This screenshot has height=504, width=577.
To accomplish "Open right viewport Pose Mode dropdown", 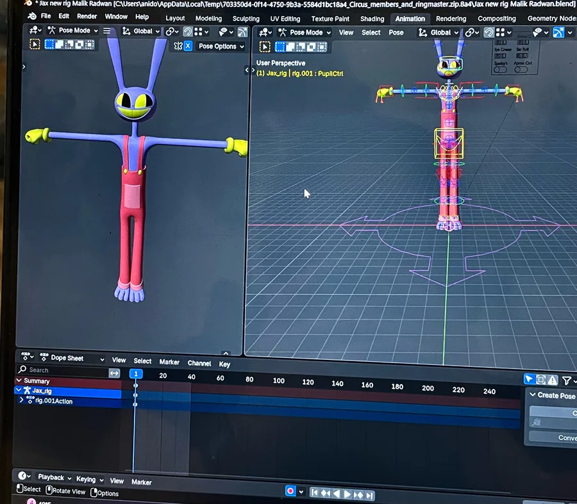I will (x=305, y=33).
